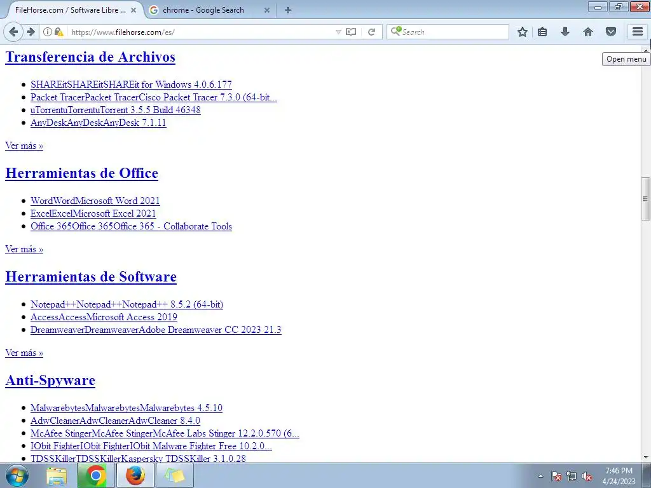Open the Windows Start menu orb
This screenshot has width=651, height=488.
click(17, 475)
